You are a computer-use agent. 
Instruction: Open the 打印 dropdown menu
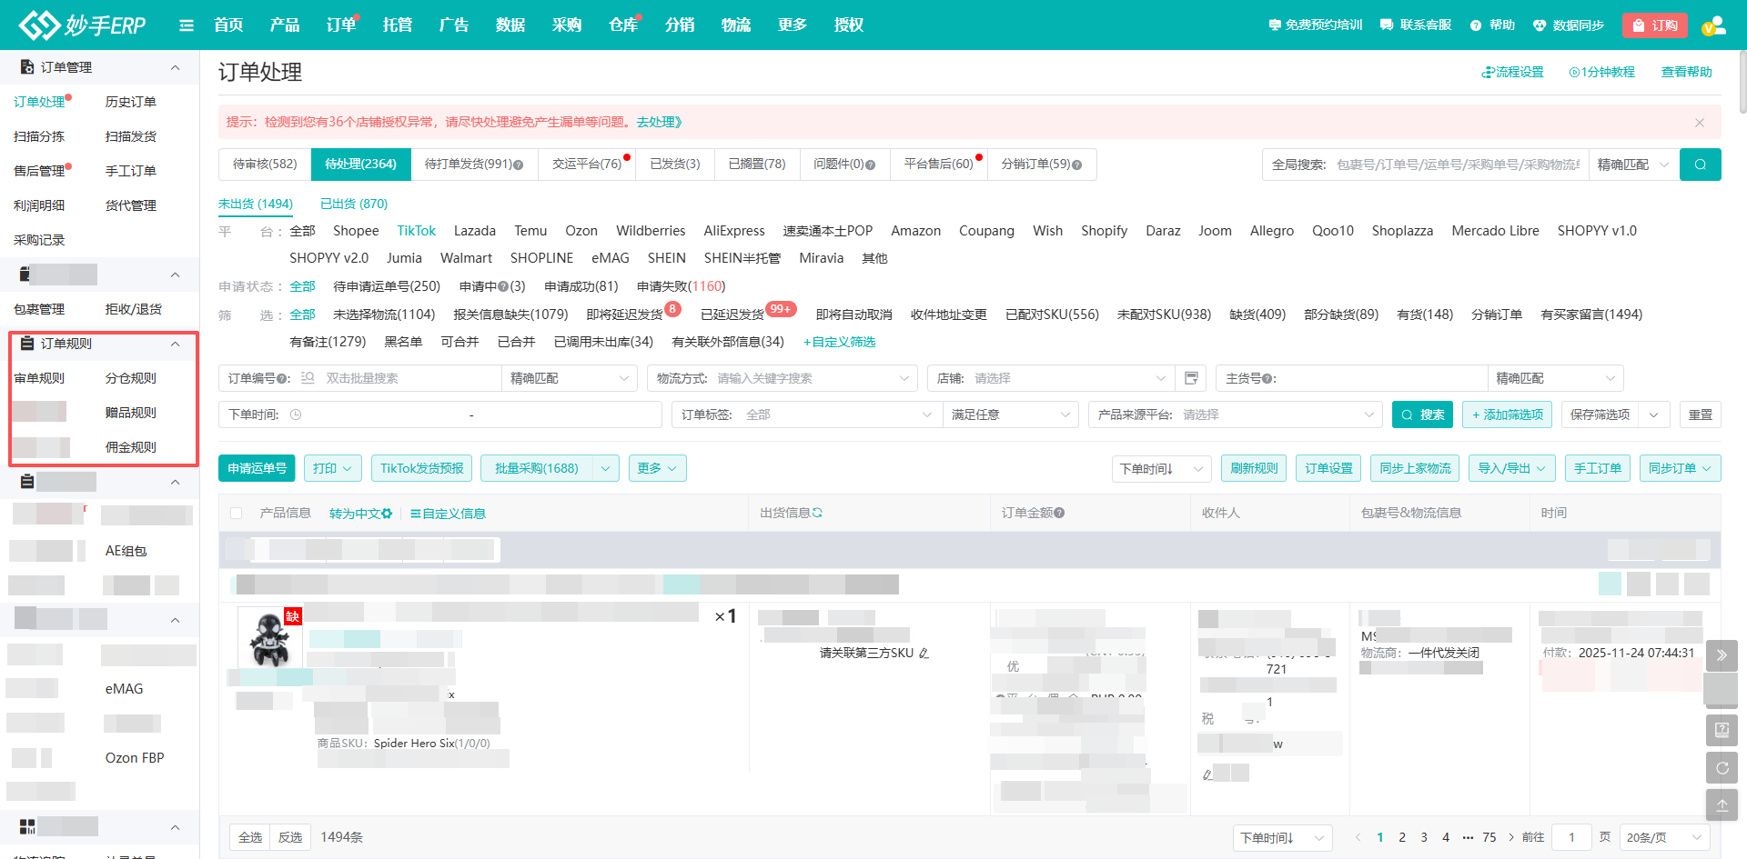click(x=332, y=468)
